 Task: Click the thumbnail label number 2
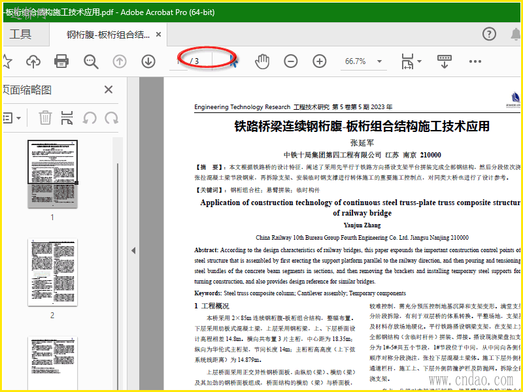pyautogui.click(x=52, y=316)
